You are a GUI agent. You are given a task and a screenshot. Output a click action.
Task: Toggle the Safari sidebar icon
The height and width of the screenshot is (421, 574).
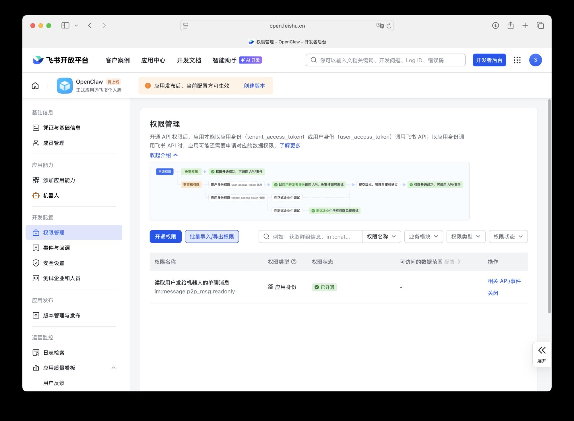tap(65, 26)
